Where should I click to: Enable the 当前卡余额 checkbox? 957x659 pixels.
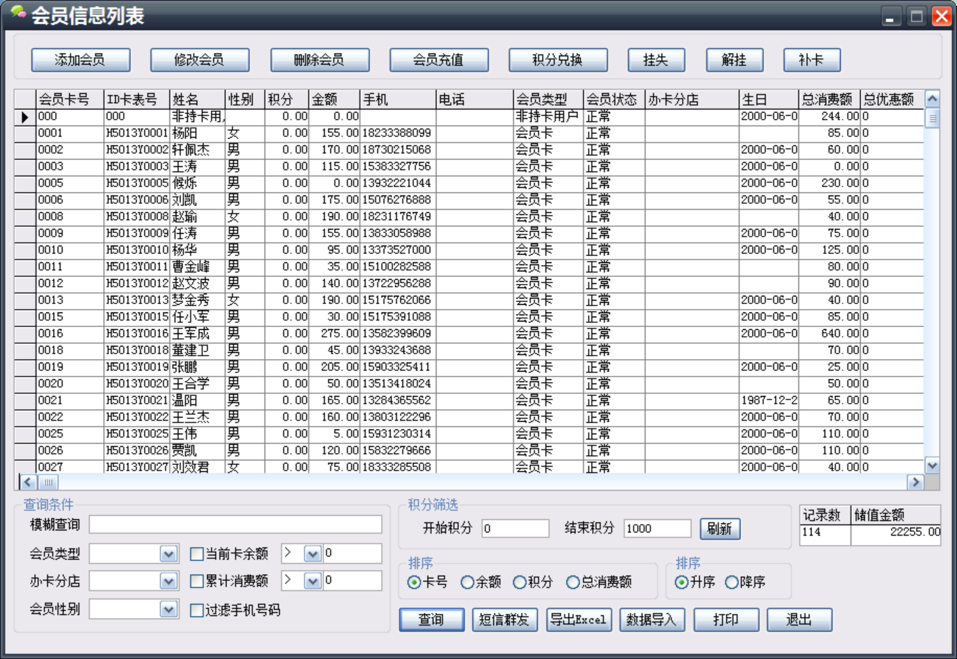coord(197,554)
